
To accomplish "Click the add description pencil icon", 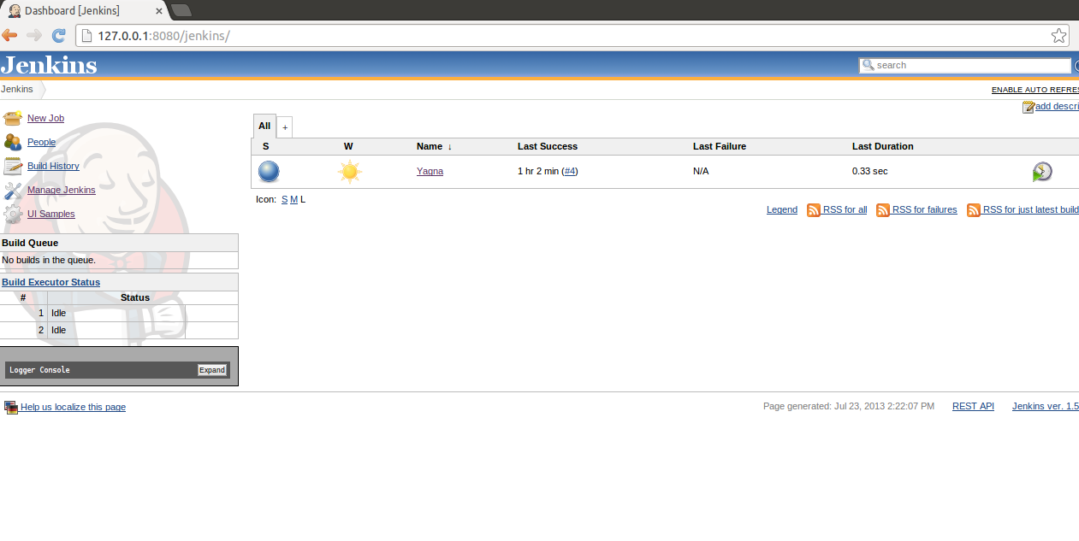I will click(x=1029, y=106).
